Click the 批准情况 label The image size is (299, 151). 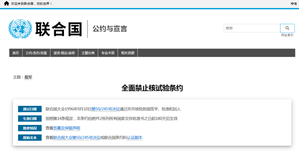[x=30, y=128]
